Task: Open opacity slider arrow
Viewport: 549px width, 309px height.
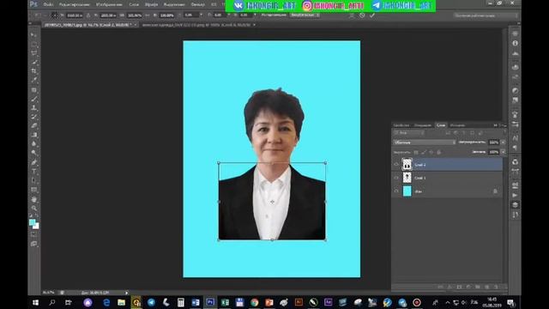Action: [504, 142]
